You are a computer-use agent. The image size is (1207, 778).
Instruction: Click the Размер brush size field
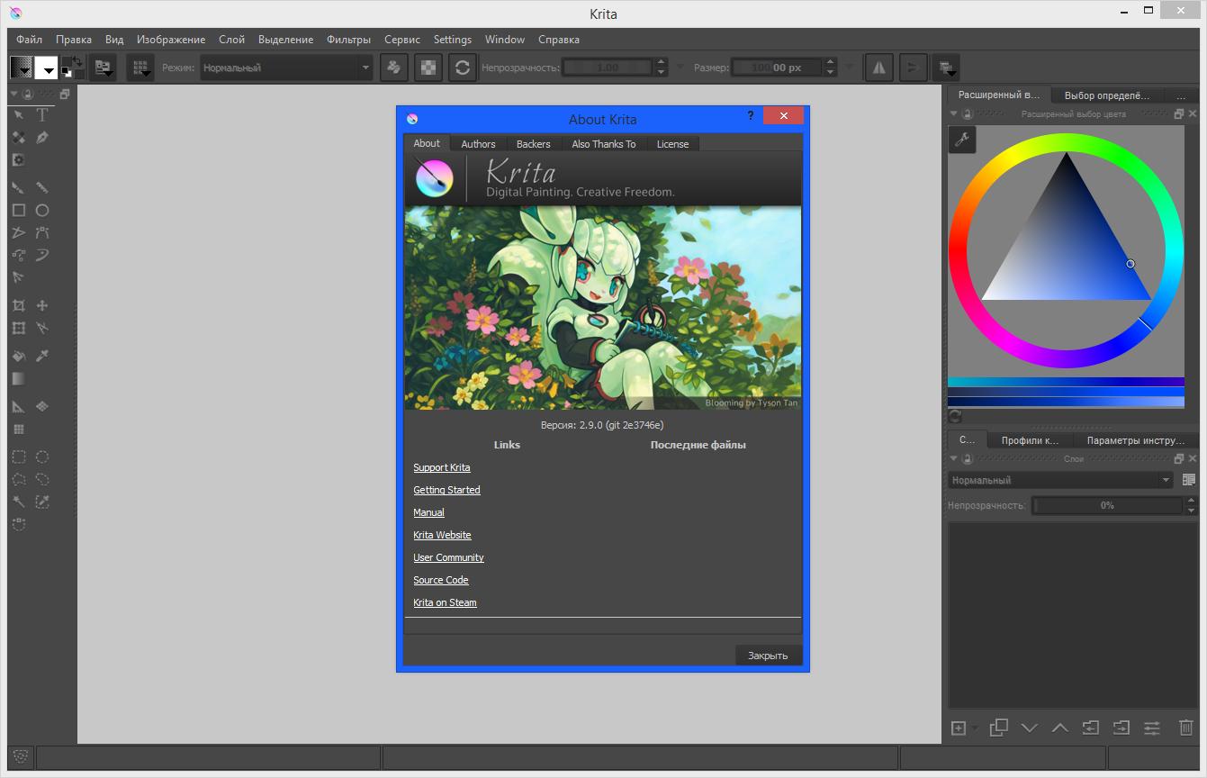779,68
